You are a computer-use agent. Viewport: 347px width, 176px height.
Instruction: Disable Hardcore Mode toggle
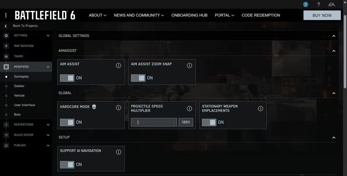tap(67, 122)
